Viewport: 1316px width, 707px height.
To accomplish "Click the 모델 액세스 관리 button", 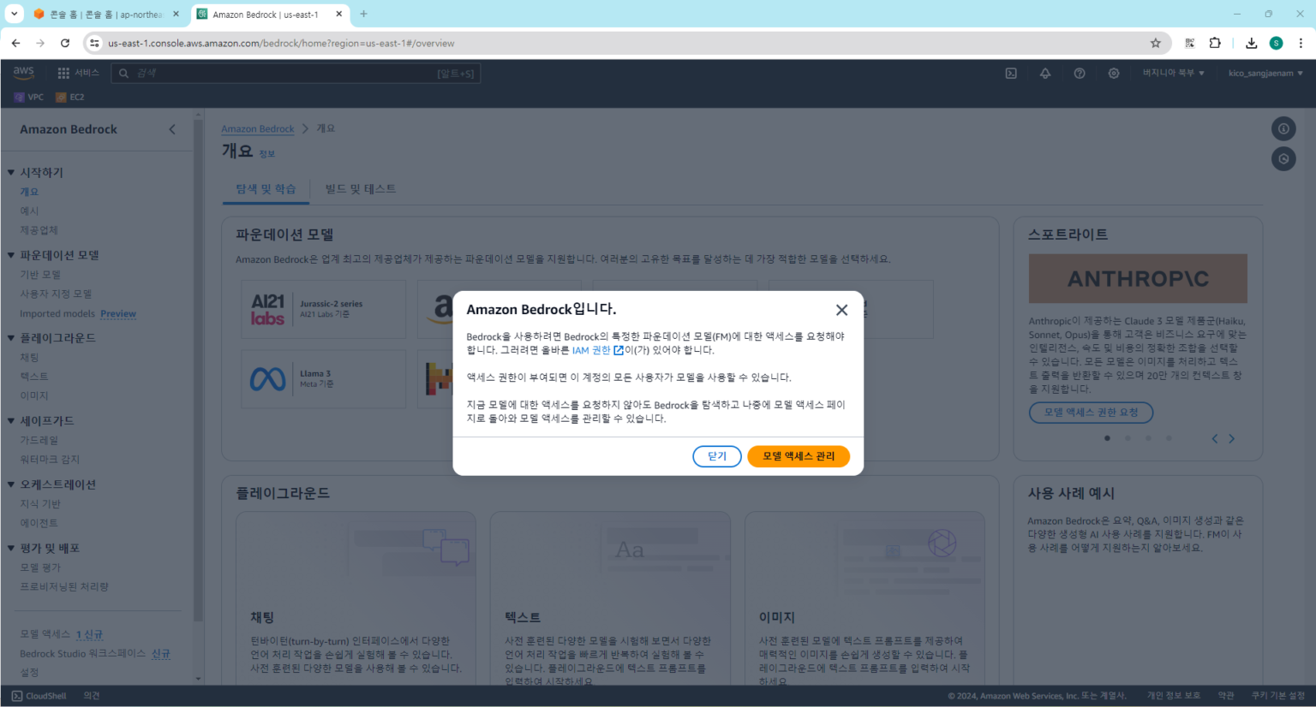I will [x=798, y=456].
